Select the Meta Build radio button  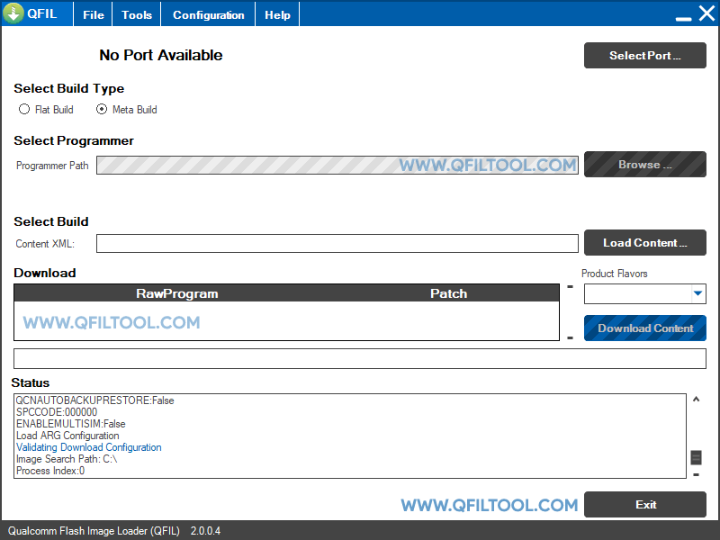(102, 109)
